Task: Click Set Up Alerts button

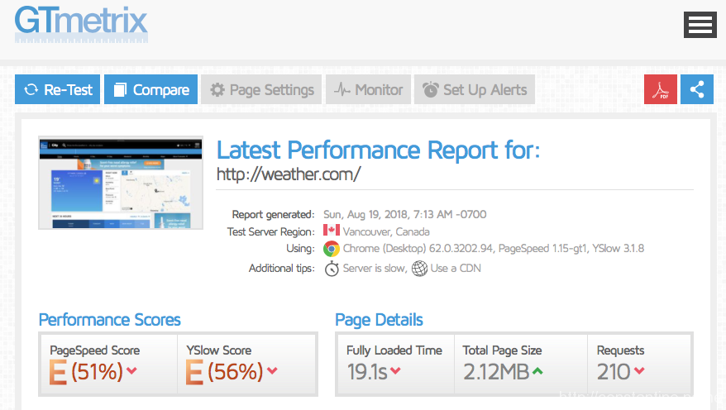Action: (x=475, y=89)
